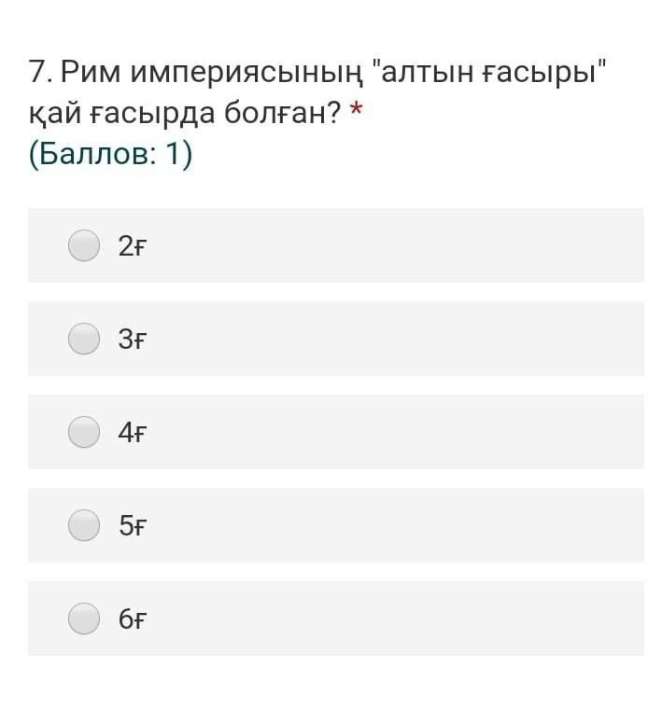Click empty area of the 2ғ option row

tap(392, 245)
